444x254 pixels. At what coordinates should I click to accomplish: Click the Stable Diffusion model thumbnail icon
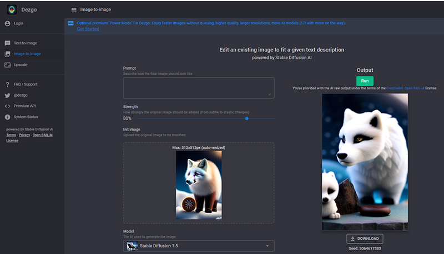[x=132, y=246]
